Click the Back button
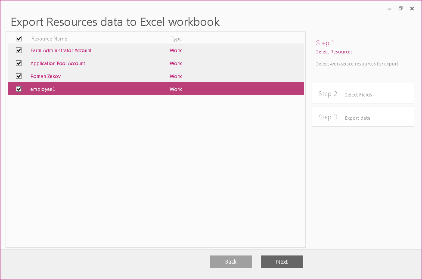The height and width of the screenshot is (280, 422). (231, 262)
